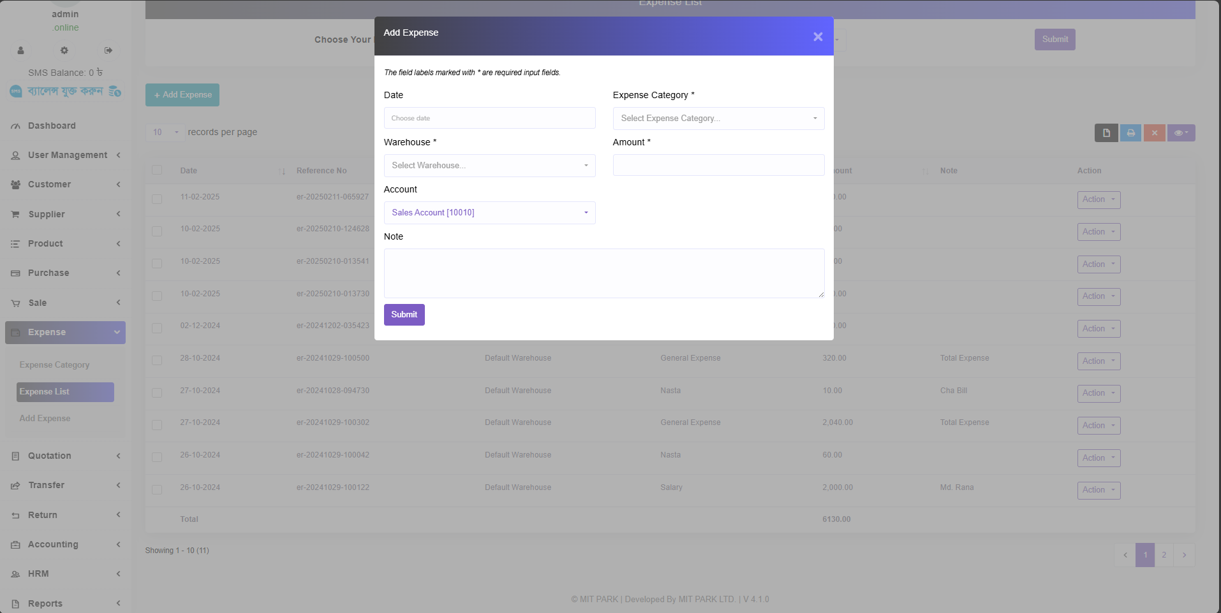Open the Select Warehouse dropdown

489,166
